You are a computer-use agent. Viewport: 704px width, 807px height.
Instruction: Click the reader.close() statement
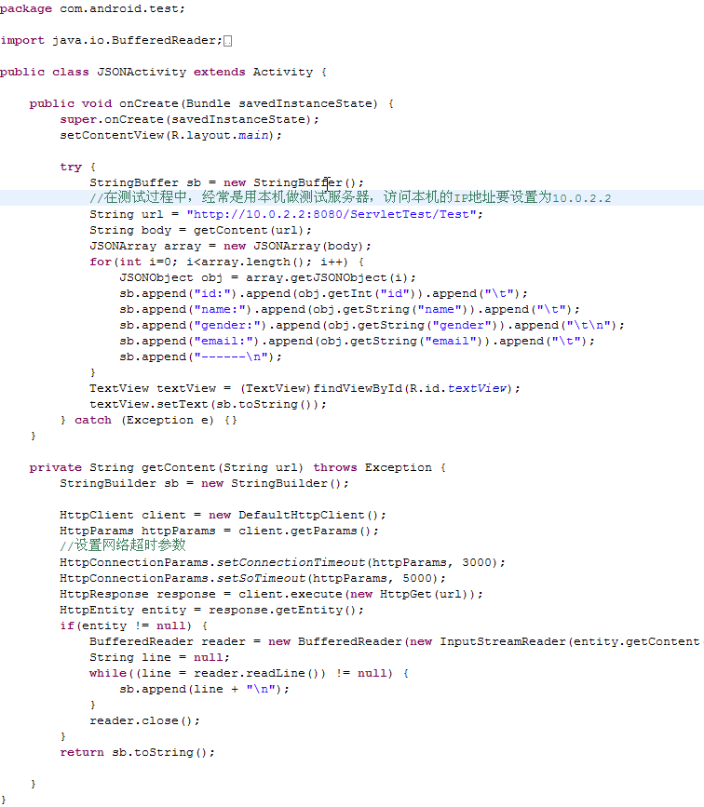pyautogui.click(x=145, y=720)
